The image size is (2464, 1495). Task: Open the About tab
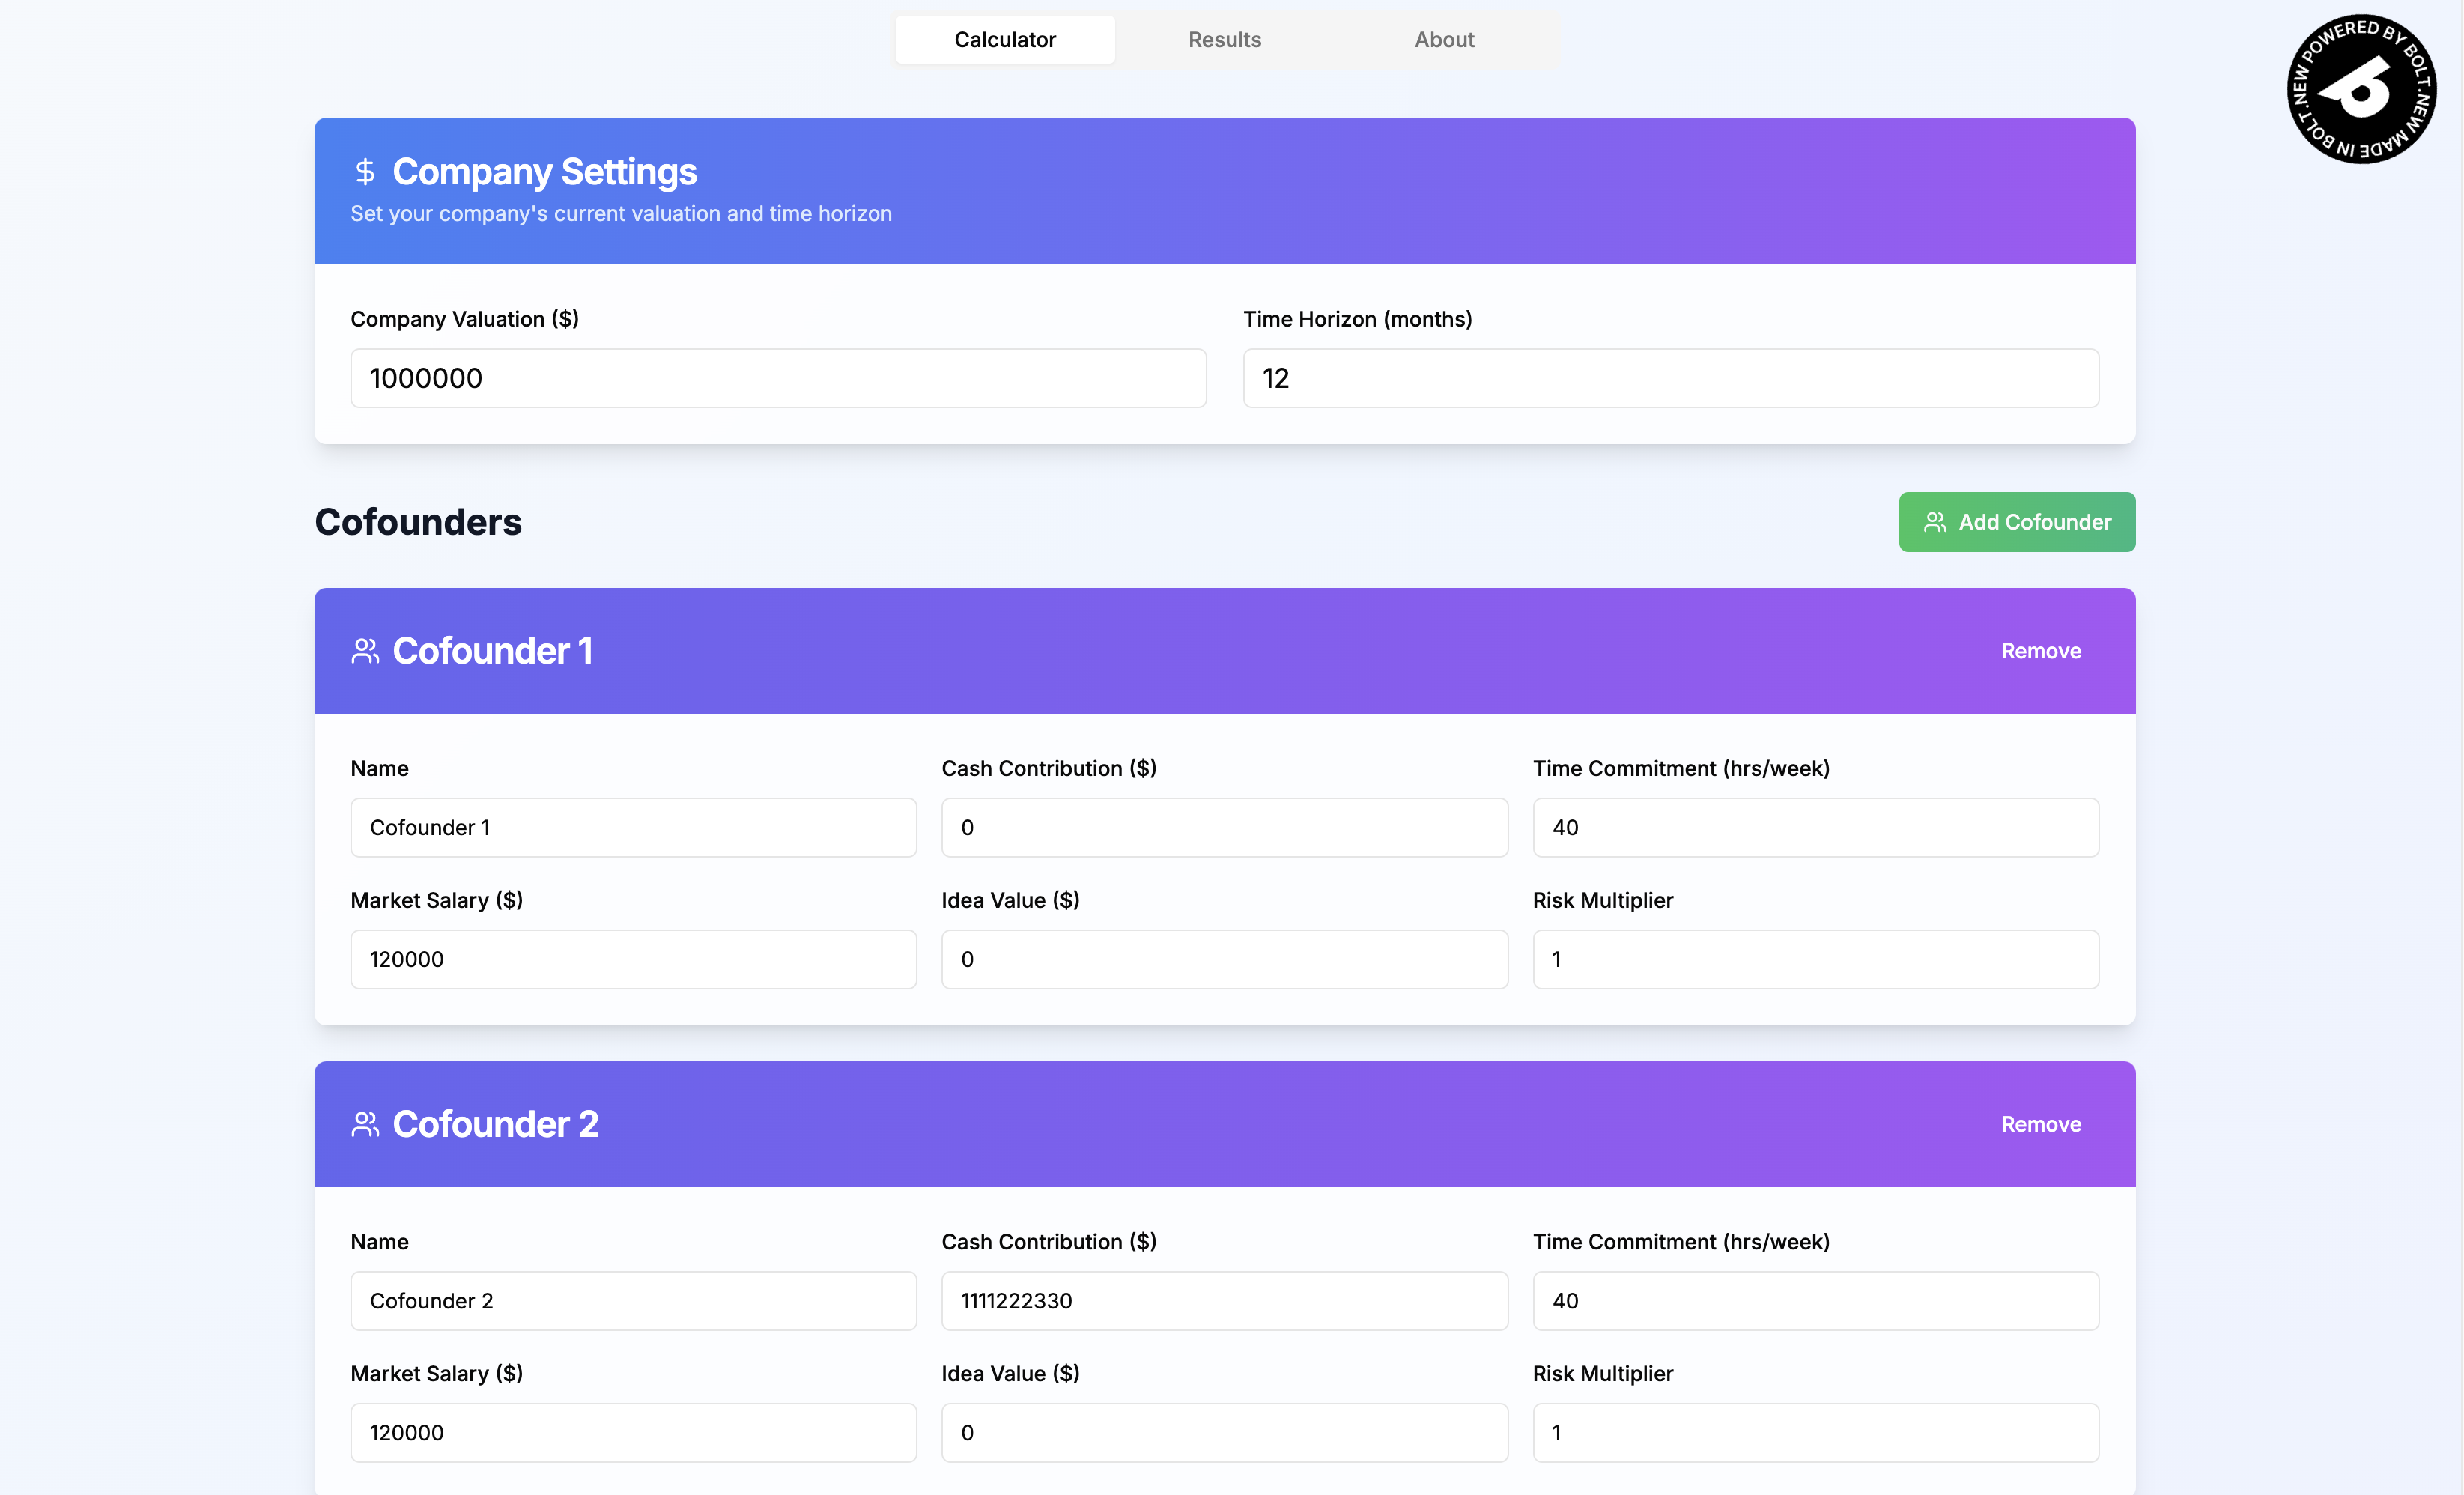1444,40
